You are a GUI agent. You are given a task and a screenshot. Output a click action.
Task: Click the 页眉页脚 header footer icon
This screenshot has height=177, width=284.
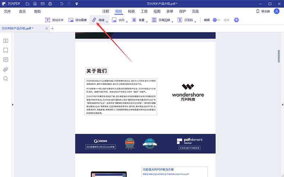point(154,20)
